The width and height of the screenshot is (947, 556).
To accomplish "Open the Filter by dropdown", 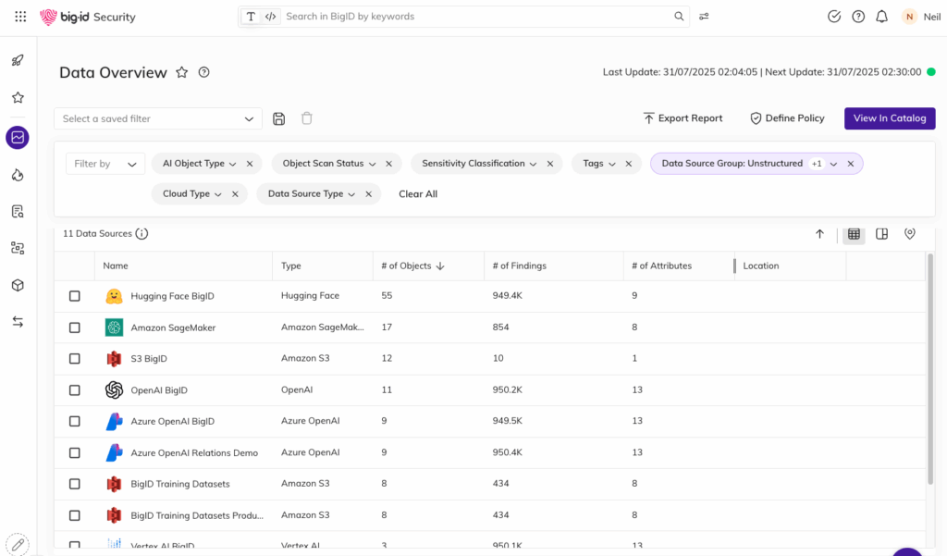I will pos(105,164).
